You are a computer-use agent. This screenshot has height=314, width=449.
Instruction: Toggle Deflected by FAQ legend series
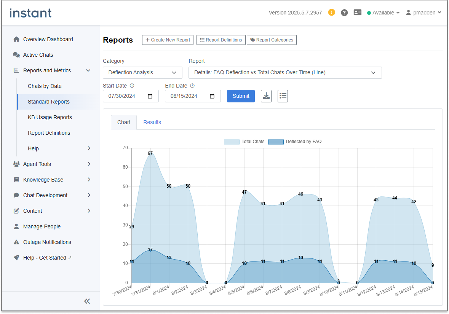[x=295, y=142]
